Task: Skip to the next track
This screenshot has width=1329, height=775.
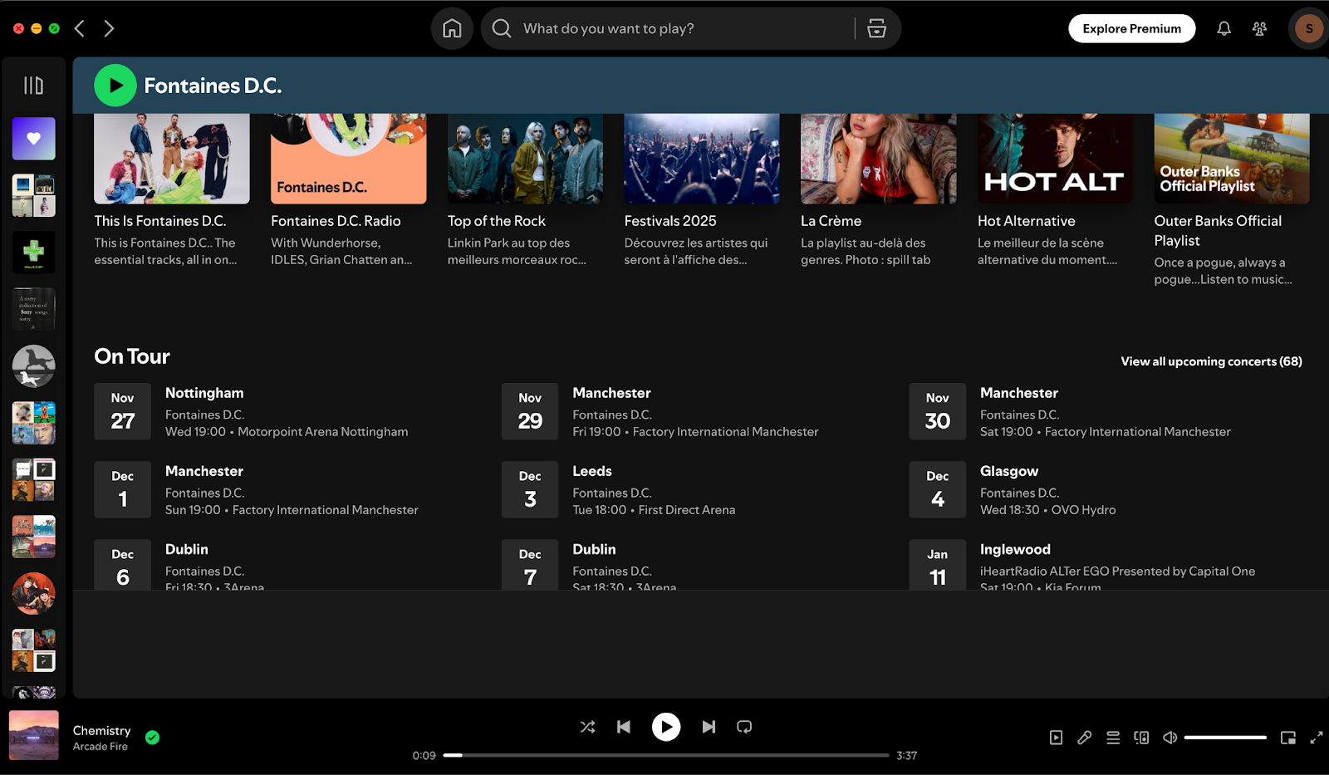Action: pyautogui.click(x=709, y=727)
